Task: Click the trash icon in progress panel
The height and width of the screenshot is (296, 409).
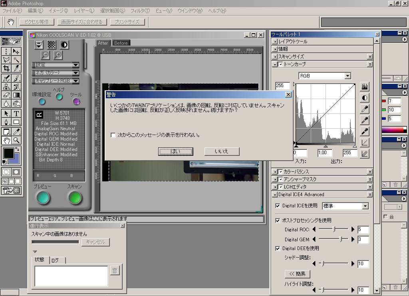Action: 115,271
